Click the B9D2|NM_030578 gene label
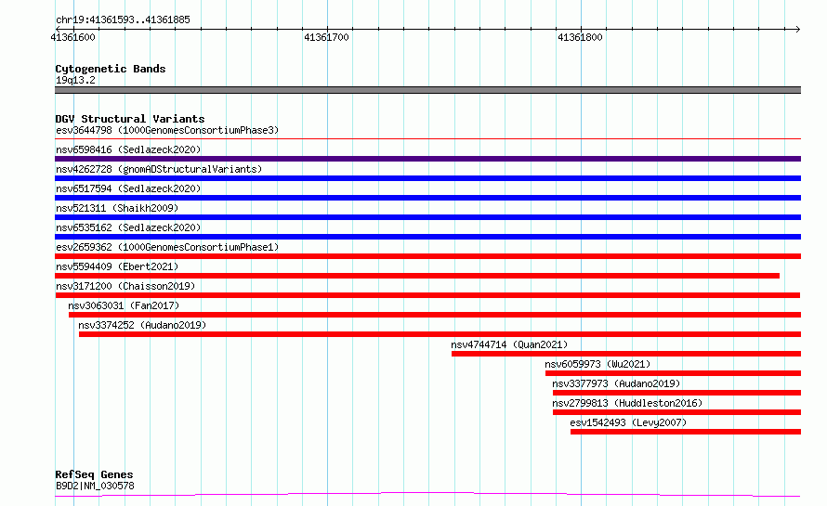The image size is (827, 506). coord(95,486)
